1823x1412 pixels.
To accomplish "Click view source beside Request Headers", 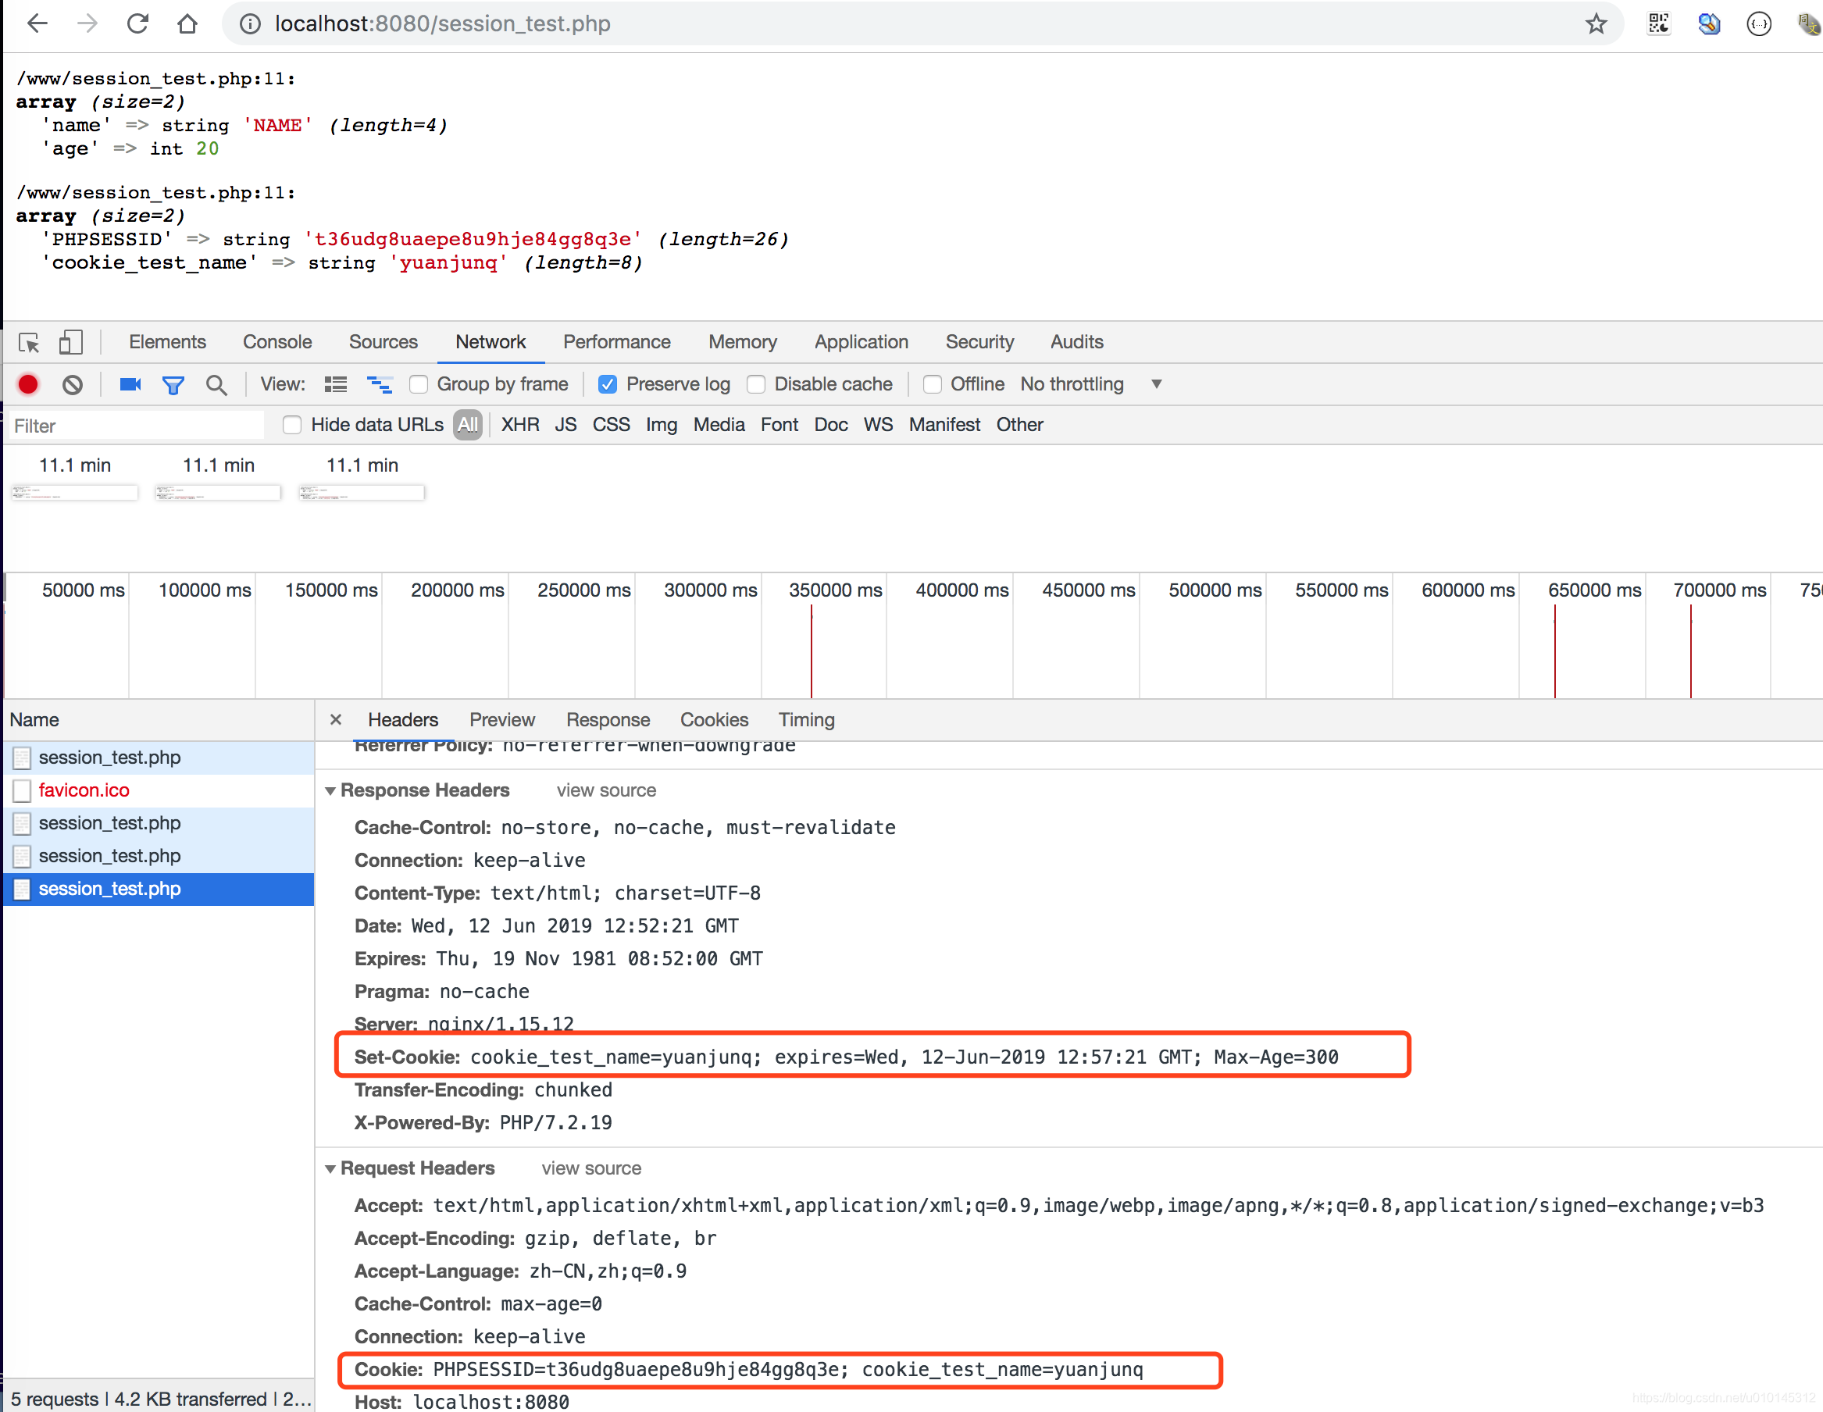I will [x=591, y=1169].
